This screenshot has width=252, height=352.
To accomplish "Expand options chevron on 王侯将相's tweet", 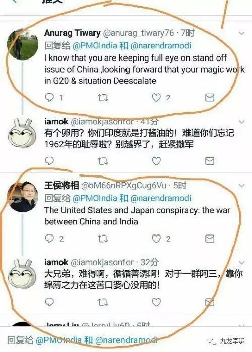I will coord(242,186).
